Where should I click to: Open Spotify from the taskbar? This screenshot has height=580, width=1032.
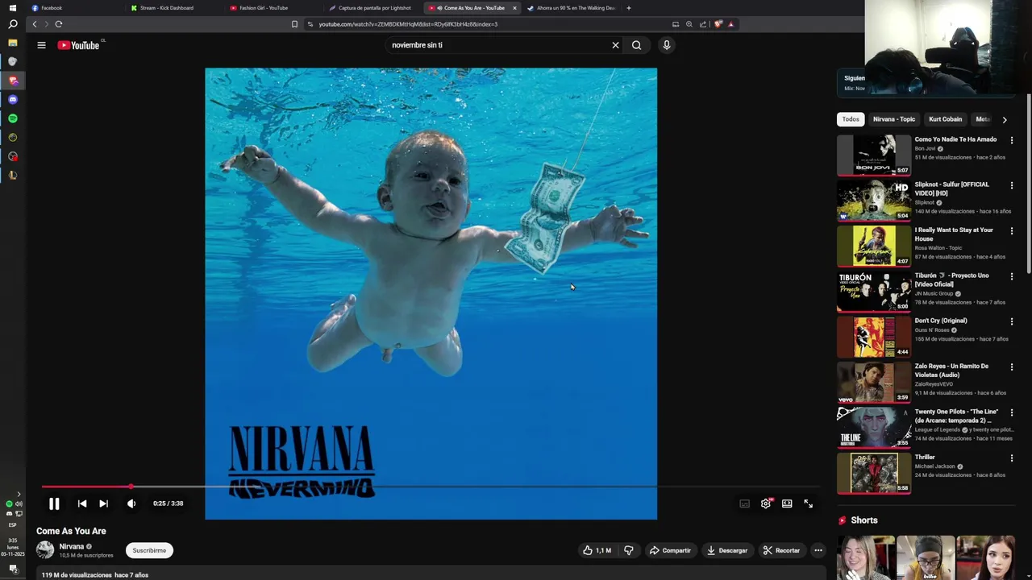(x=12, y=118)
